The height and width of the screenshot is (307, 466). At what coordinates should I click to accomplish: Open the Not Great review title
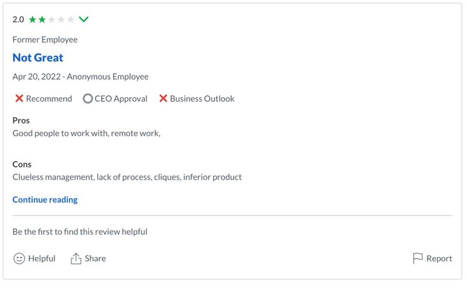click(38, 58)
